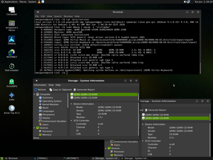Collapse Device Information in back window

coord(143,124)
